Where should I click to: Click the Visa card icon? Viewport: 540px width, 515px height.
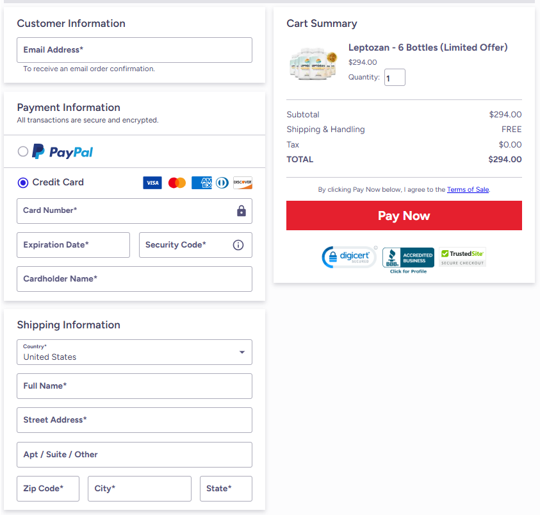coord(152,183)
